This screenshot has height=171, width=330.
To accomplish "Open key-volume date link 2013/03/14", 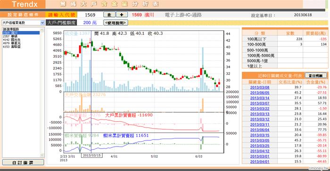I will 260,98.
